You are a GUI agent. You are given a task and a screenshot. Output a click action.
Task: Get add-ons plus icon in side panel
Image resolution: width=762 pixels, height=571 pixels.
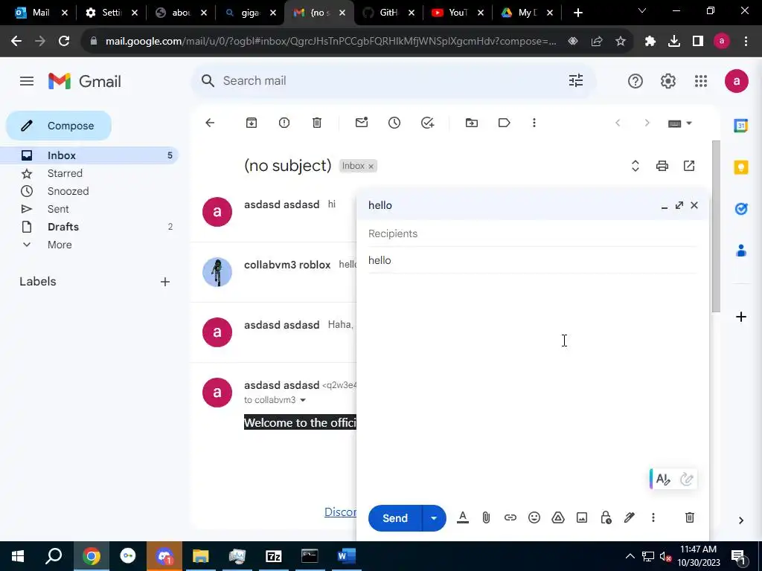(x=740, y=317)
